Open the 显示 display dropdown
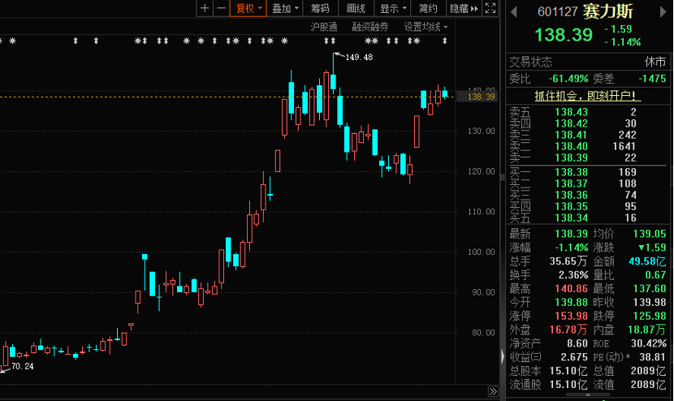This screenshot has height=401, width=674. (x=394, y=8)
